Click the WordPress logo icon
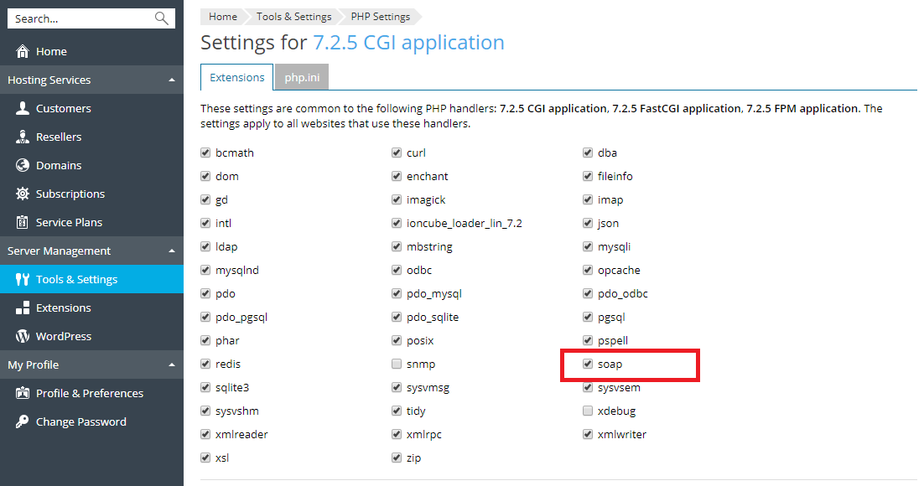 tap(23, 337)
